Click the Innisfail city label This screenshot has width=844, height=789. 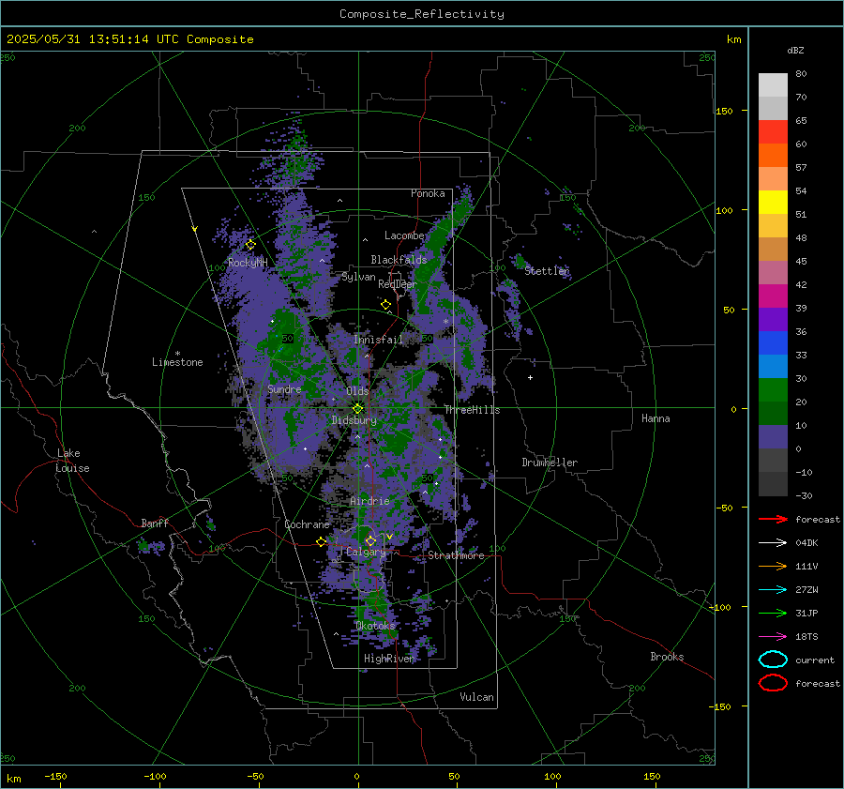point(378,340)
